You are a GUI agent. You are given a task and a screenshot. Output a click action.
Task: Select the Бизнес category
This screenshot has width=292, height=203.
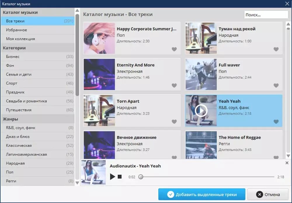(38, 56)
